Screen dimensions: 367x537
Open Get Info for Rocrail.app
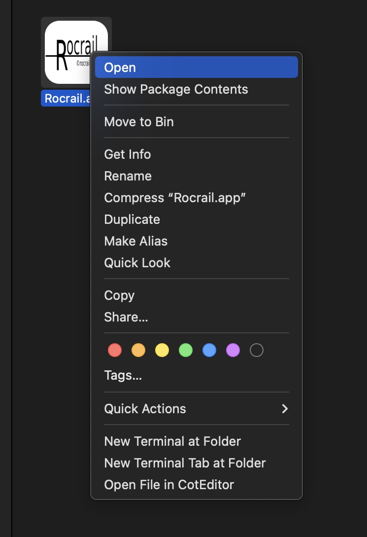click(x=128, y=154)
